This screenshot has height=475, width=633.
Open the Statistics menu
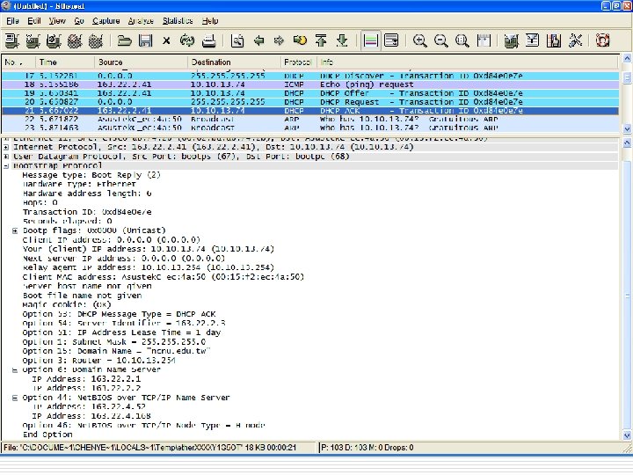(x=178, y=20)
